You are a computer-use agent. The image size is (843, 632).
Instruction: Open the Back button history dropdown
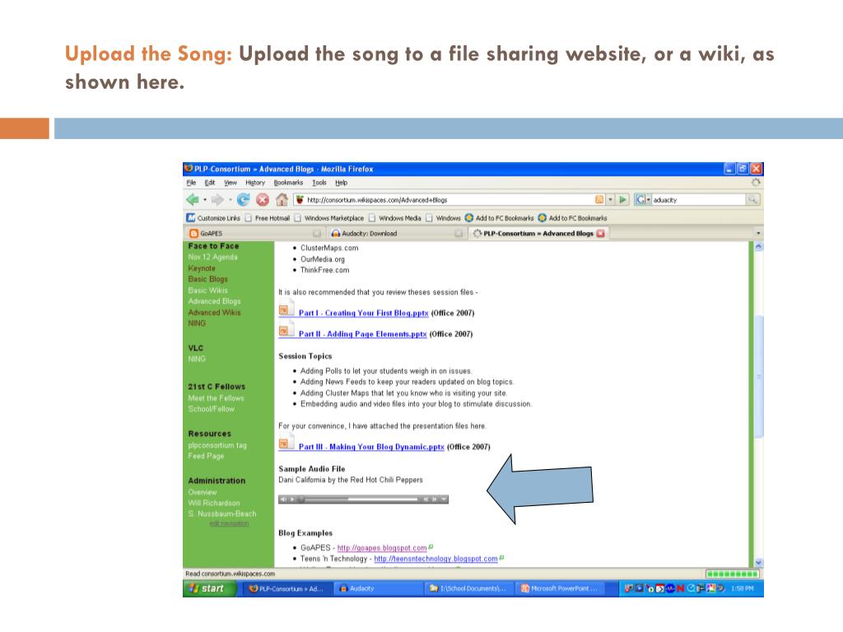tap(205, 200)
